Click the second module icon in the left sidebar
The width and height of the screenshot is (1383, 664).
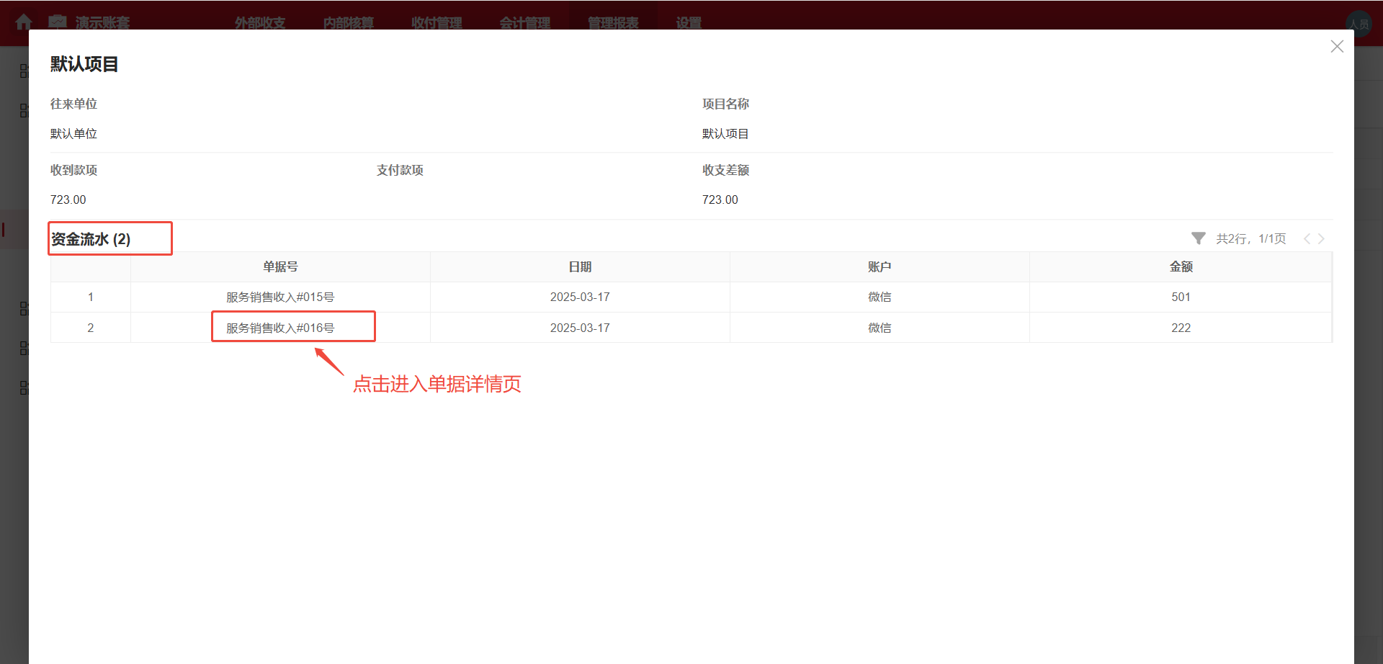[24, 110]
